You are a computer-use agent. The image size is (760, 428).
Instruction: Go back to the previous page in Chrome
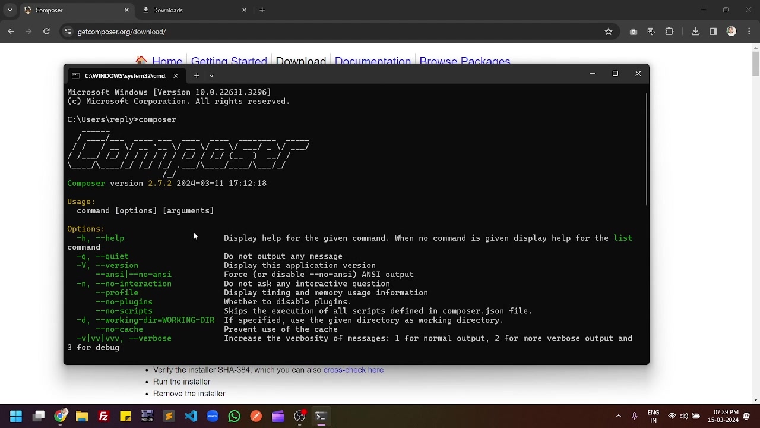[x=11, y=32]
